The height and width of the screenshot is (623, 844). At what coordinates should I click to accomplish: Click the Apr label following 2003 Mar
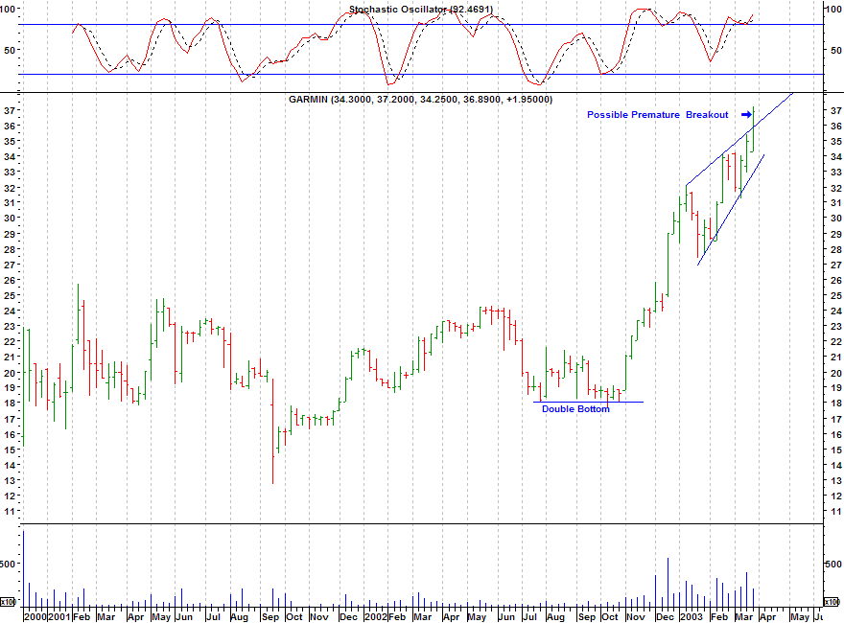767,617
